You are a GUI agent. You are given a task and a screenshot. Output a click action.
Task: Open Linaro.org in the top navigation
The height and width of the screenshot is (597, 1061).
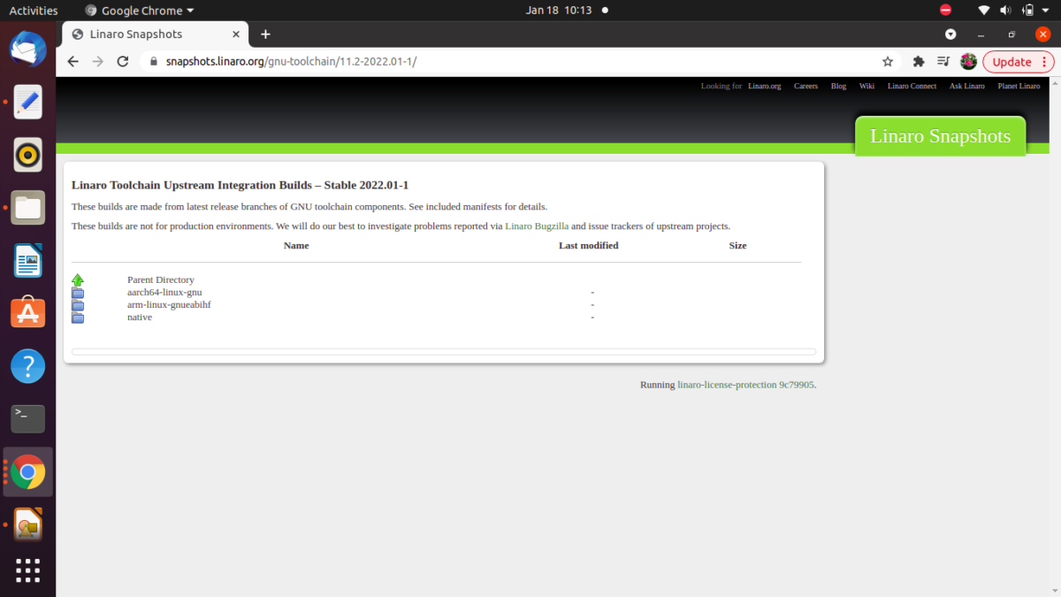coord(764,86)
